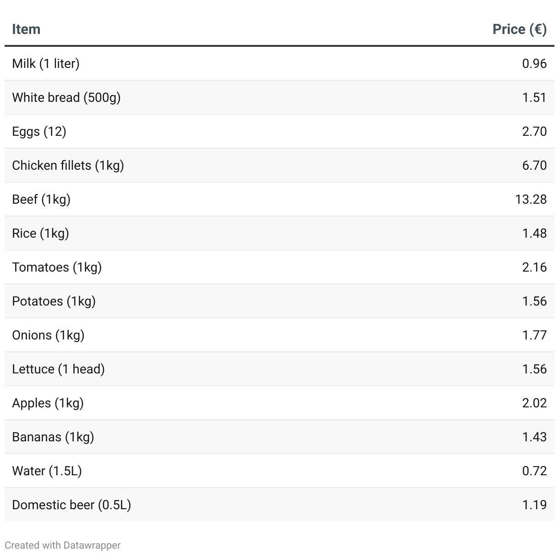
Task: Click the Rice (1kg) item
Action: pos(40,233)
